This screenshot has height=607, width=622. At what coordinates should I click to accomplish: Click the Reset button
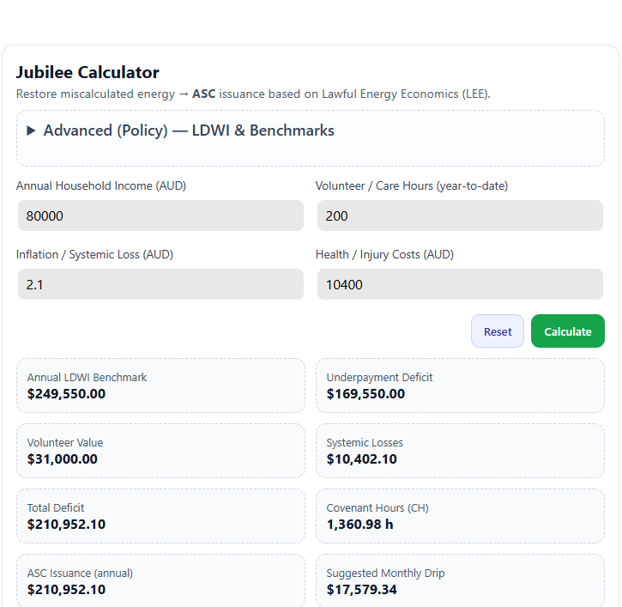tap(498, 331)
